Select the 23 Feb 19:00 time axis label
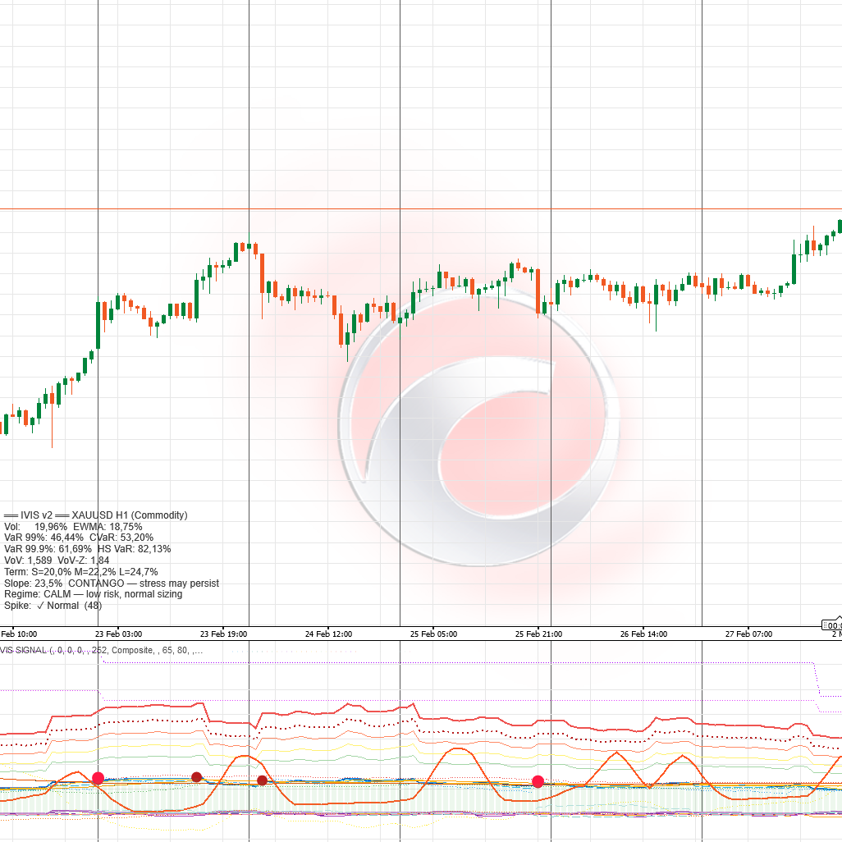Screen dimensions: 842x842 click(x=222, y=634)
